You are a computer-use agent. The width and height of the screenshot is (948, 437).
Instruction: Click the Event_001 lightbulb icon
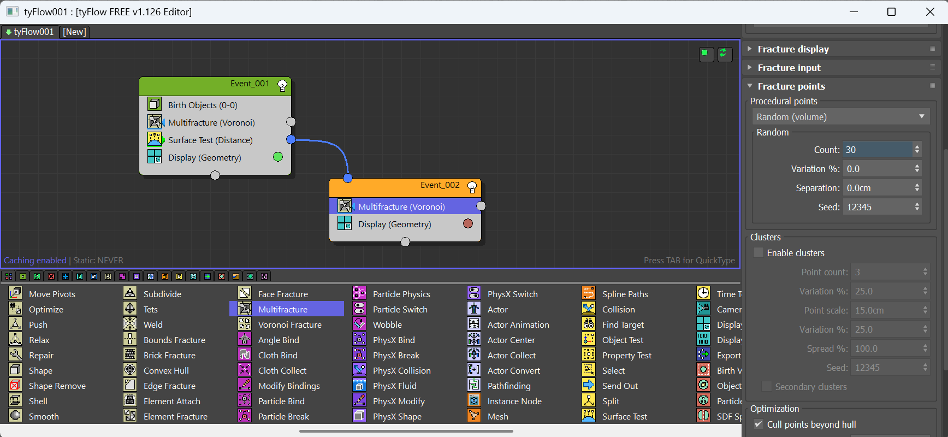[x=282, y=85]
